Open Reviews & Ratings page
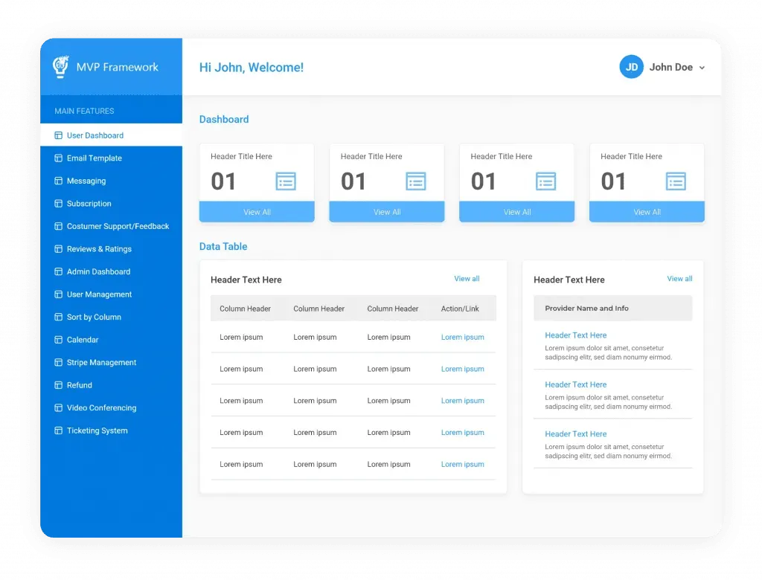762x580 pixels. pyautogui.click(x=112, y=248)
